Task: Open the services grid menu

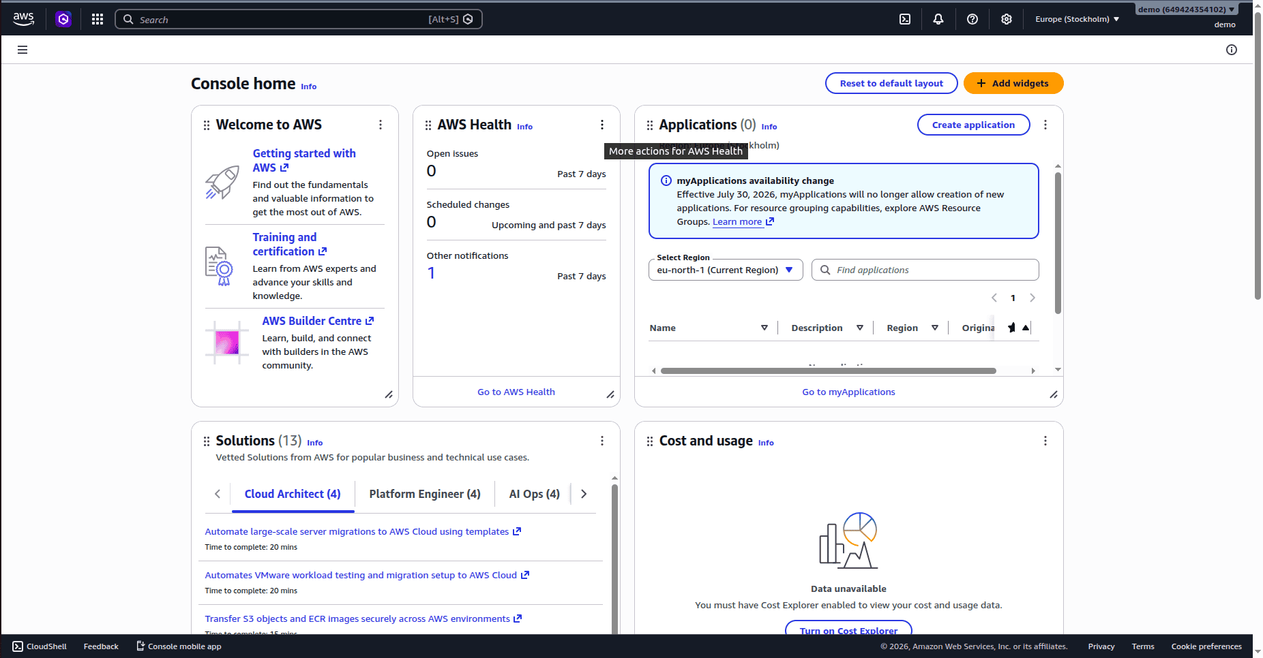Action: tap(98, 19)
